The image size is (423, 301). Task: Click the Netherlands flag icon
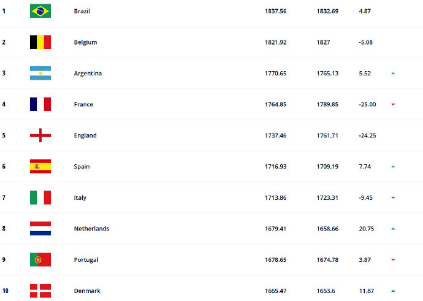[40, 229]
